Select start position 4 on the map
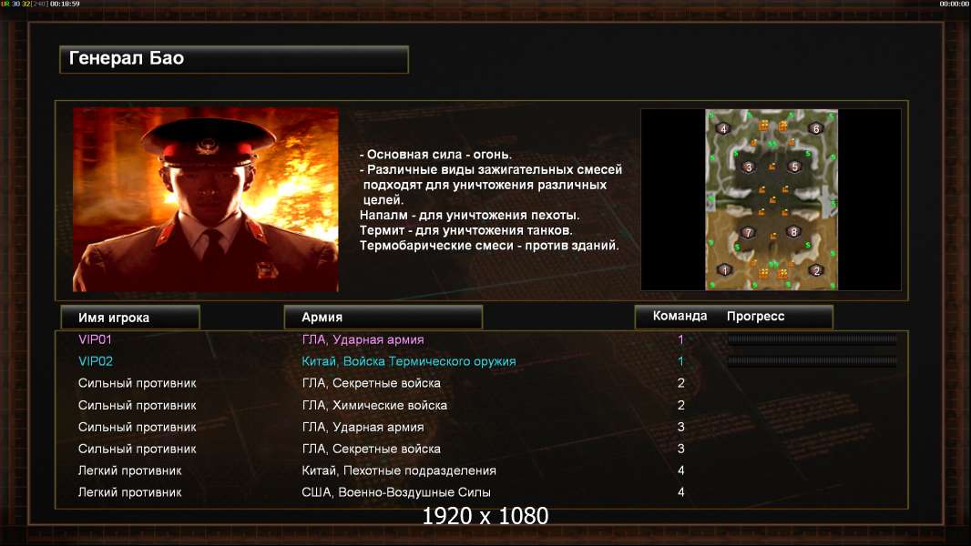The height and width of the screenshot is (546, 971). pyautogui.click(x=723, y=128)
